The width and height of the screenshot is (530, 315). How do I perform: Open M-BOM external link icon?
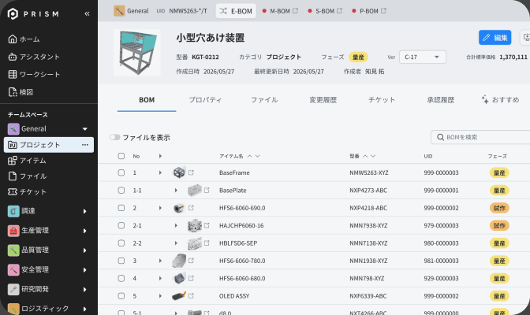295,11
